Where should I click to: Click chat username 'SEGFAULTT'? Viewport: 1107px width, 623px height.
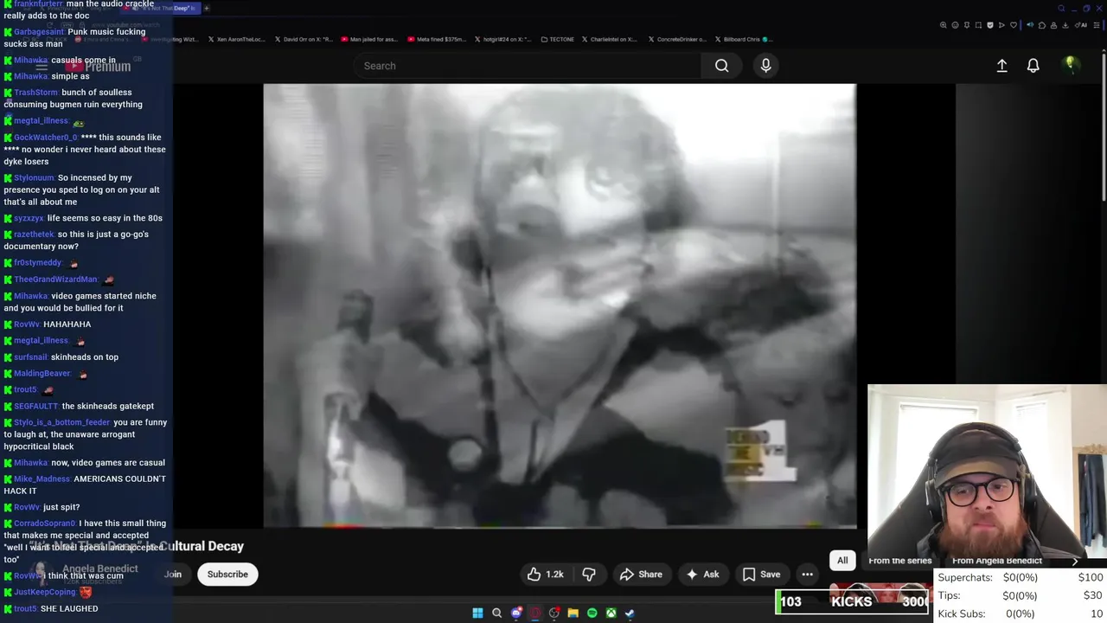pos(36,407)
